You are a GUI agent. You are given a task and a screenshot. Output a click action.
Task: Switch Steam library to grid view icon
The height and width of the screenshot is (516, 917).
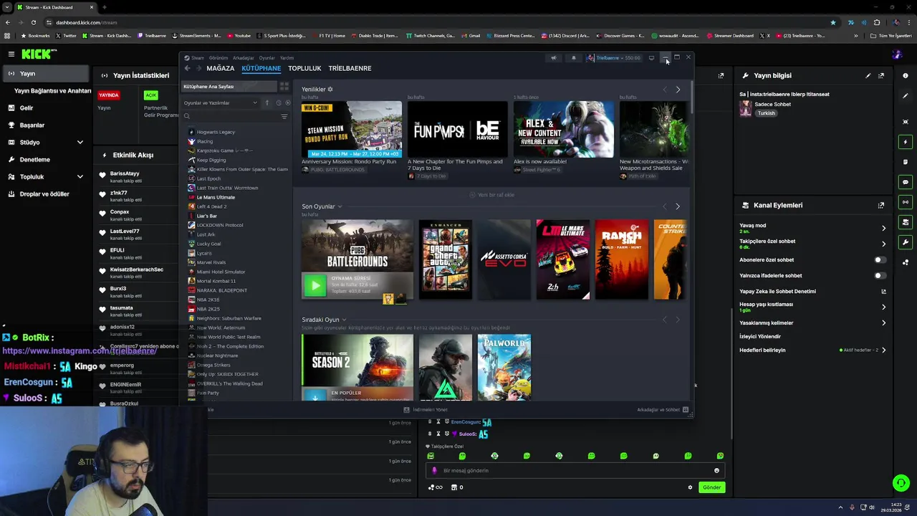pyautogui.click(x=284, y=86)
